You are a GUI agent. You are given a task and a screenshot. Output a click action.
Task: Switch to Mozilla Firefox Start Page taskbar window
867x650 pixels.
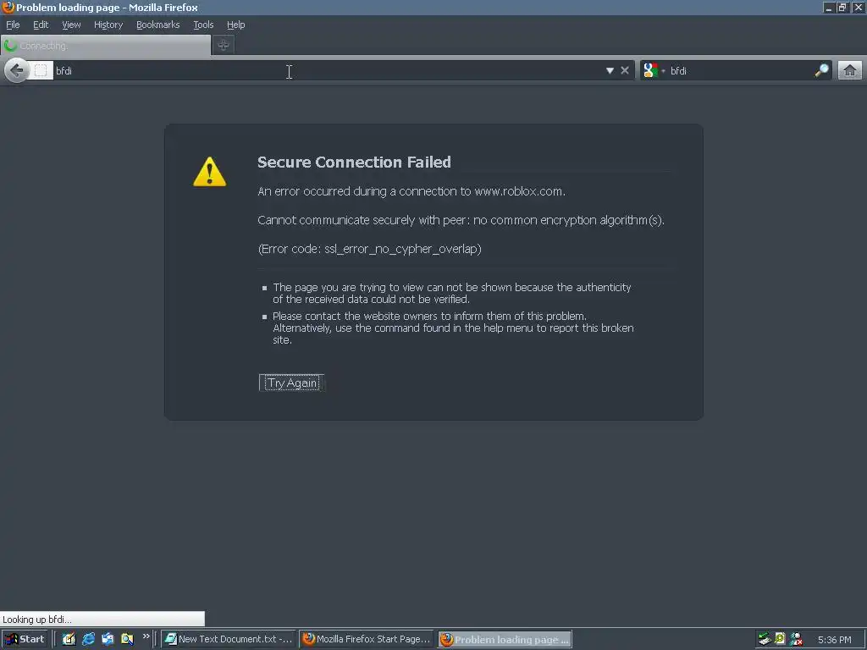[x=367, y=639]
